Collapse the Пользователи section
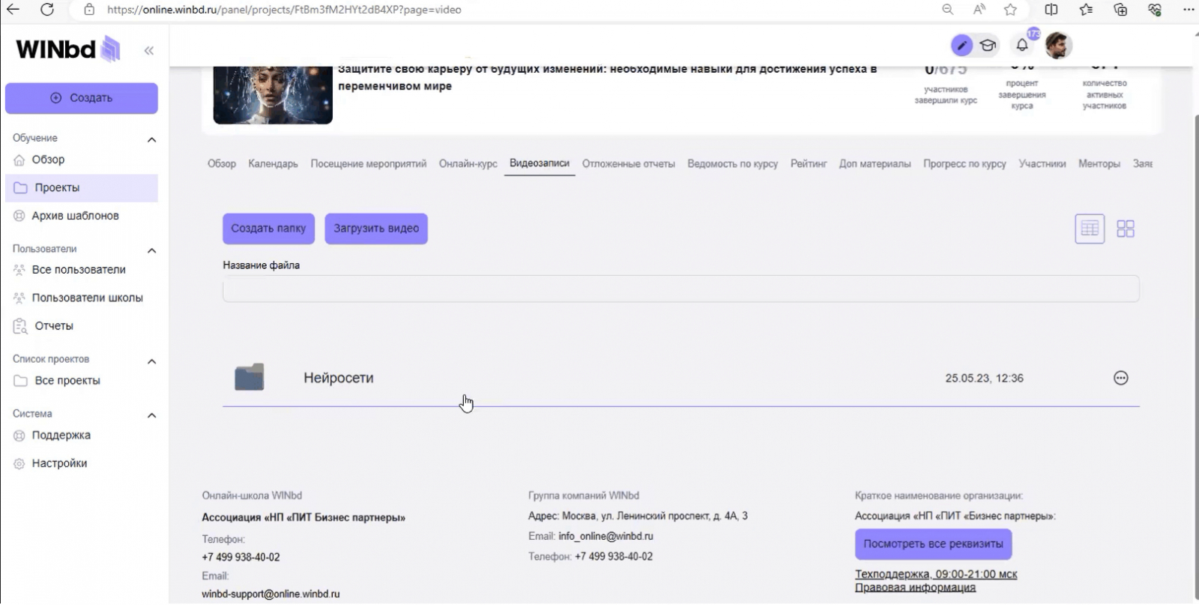Image resolution: width=1199 pixels, height=605 pixels. (152, 250)
